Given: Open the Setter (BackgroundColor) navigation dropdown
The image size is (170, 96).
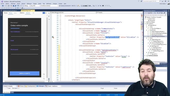Looking at the screenshot, I should [73, 13].
